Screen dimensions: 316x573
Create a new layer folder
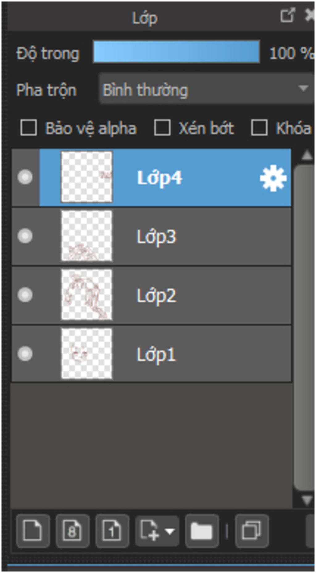pos(202,531)
